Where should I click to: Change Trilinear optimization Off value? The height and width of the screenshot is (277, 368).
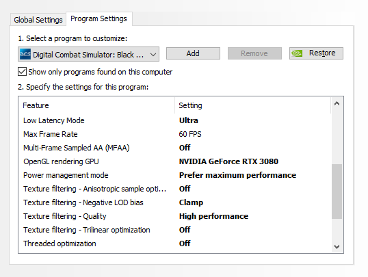(185, 230)
